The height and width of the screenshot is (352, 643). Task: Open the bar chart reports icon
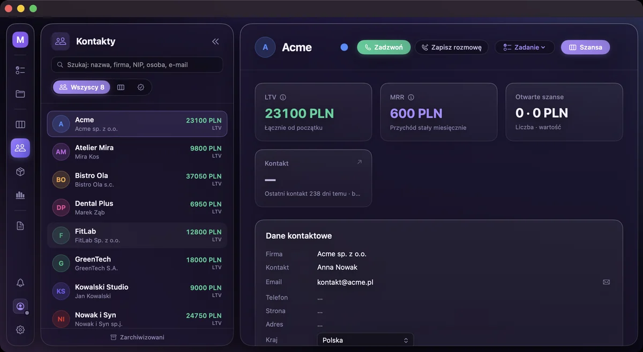[x=20, y=195]
